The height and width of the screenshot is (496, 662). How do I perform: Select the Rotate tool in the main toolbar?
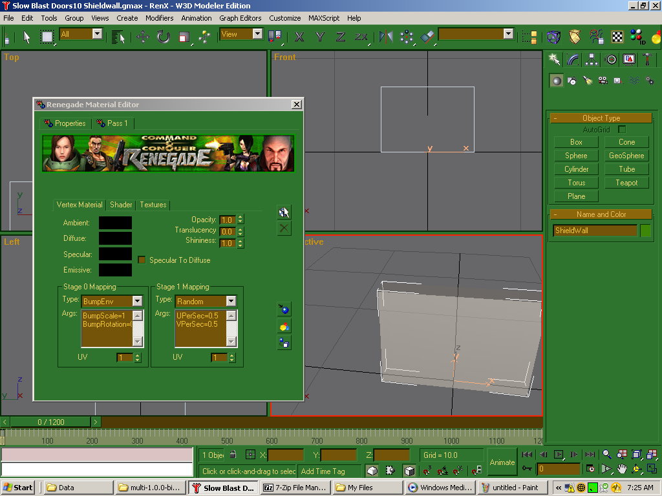(163, 37)
